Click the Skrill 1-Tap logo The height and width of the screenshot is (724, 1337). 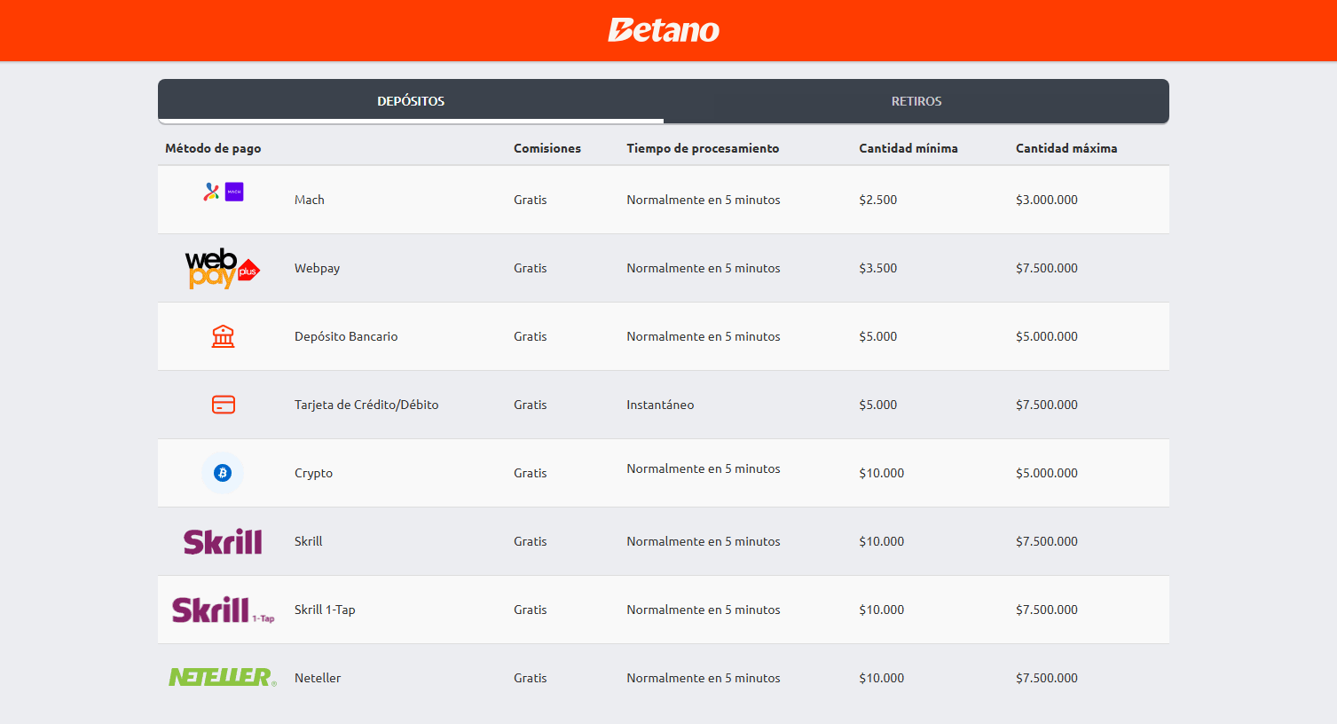(x=223, y=610)
